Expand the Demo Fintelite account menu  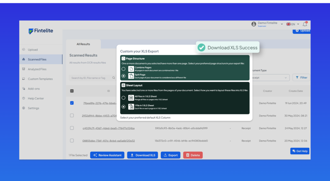pos(282,24)
